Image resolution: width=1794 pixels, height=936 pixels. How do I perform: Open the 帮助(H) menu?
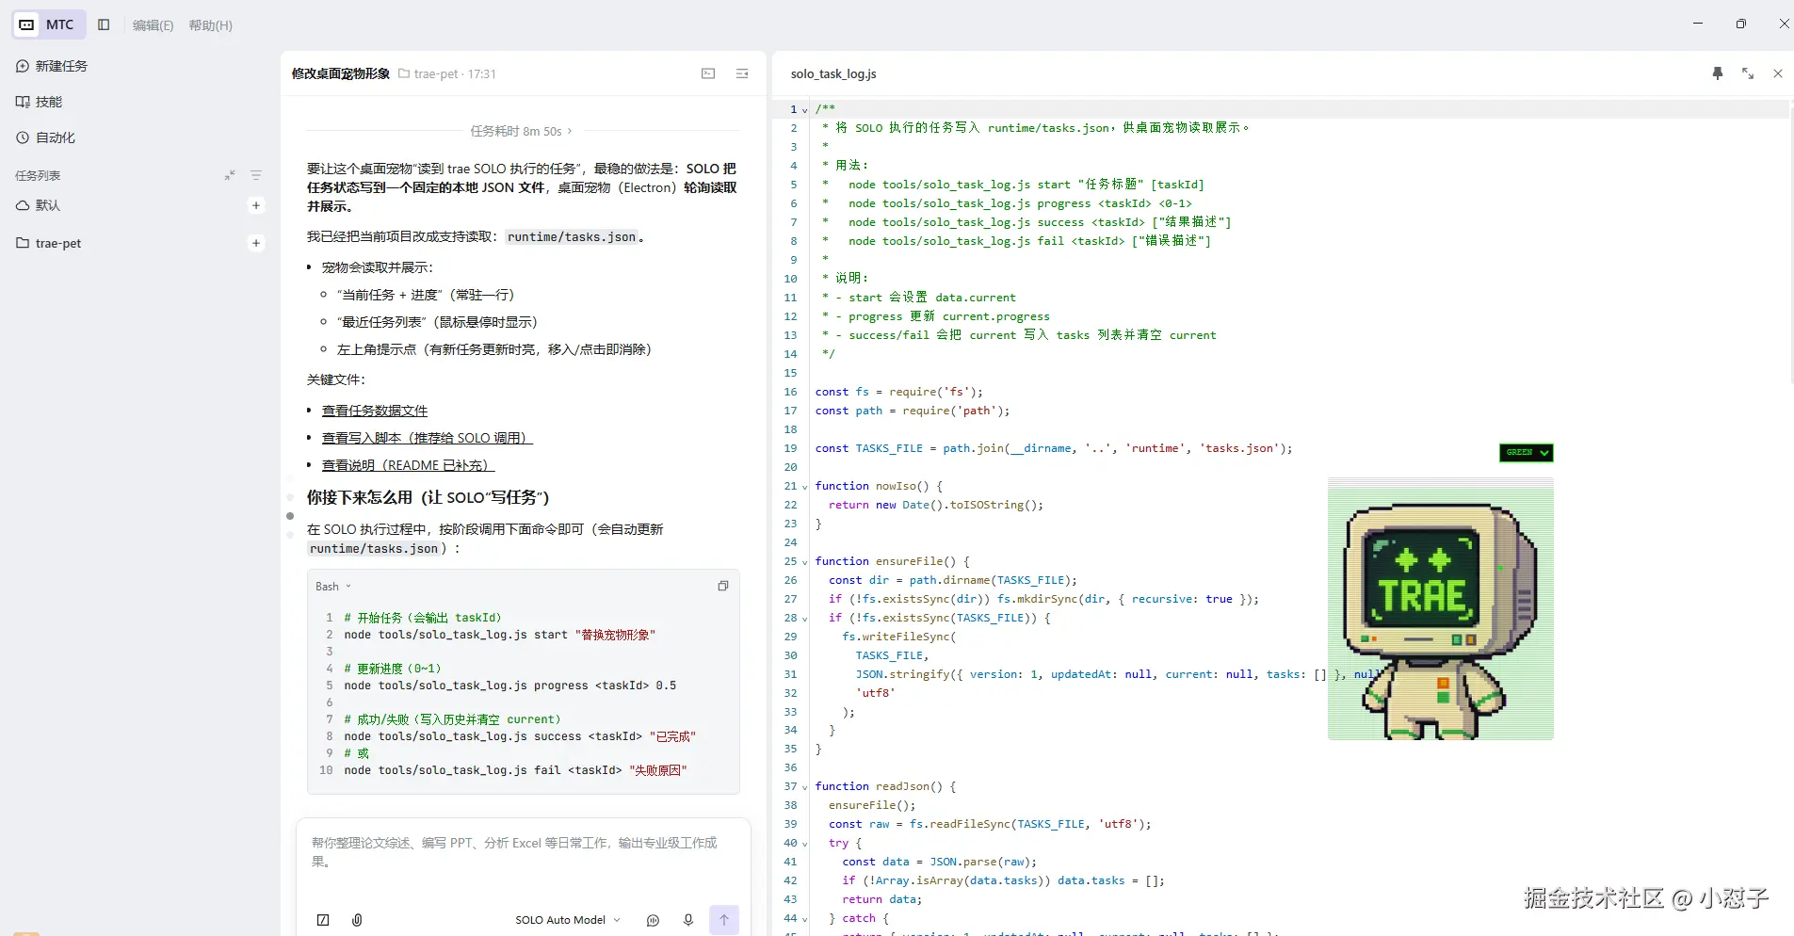click(210, 25)
